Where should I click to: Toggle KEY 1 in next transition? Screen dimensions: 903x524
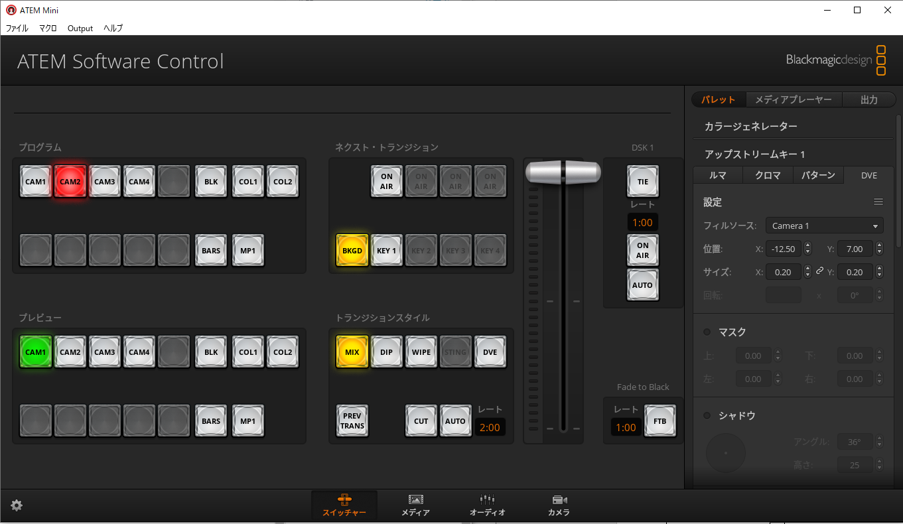387,251
